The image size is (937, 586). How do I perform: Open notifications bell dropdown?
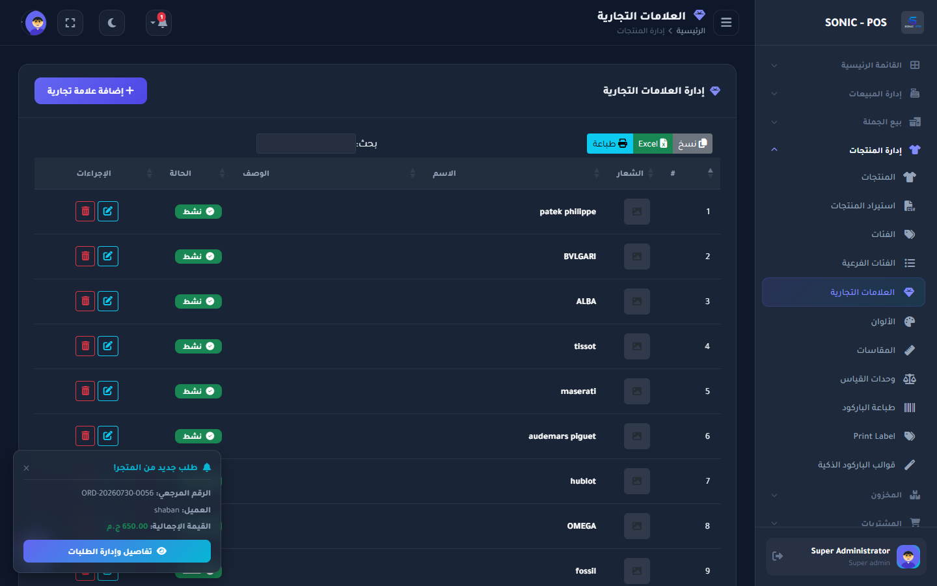pyautogui.click(x=159, y=23)
